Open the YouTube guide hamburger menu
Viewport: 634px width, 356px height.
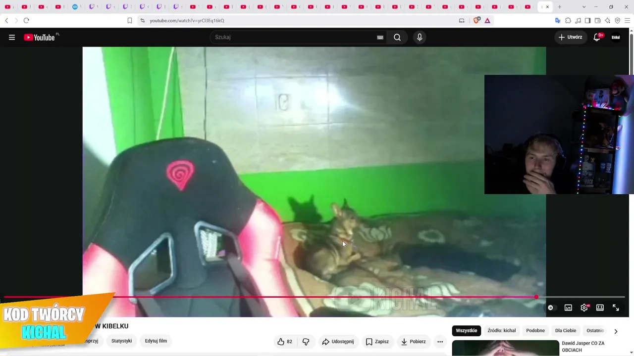click(x=12, y=37)
